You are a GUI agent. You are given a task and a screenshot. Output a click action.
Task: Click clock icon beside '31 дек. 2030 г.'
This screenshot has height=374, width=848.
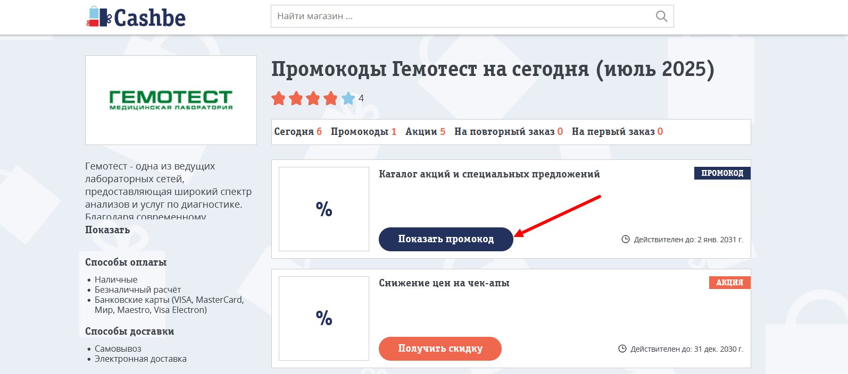(622, 349)
